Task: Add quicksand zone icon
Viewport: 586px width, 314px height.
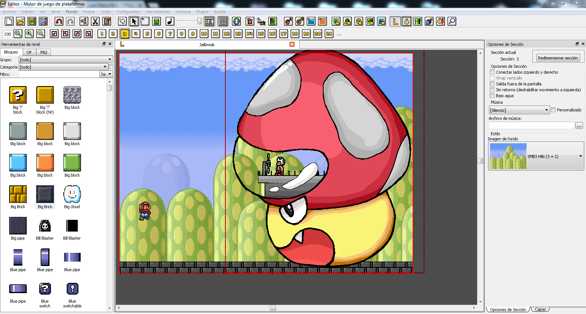Action: pos(323,21)
